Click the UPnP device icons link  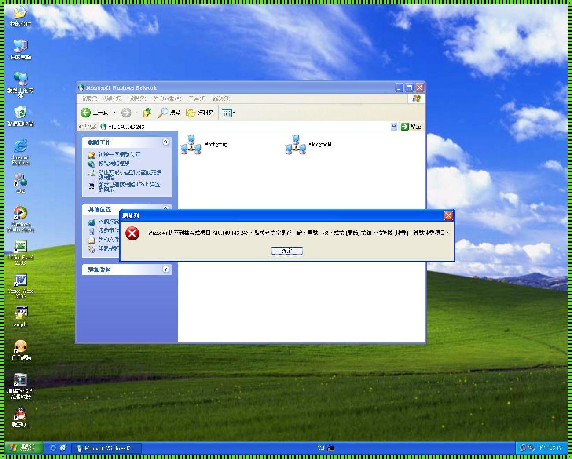pos(128,187)
